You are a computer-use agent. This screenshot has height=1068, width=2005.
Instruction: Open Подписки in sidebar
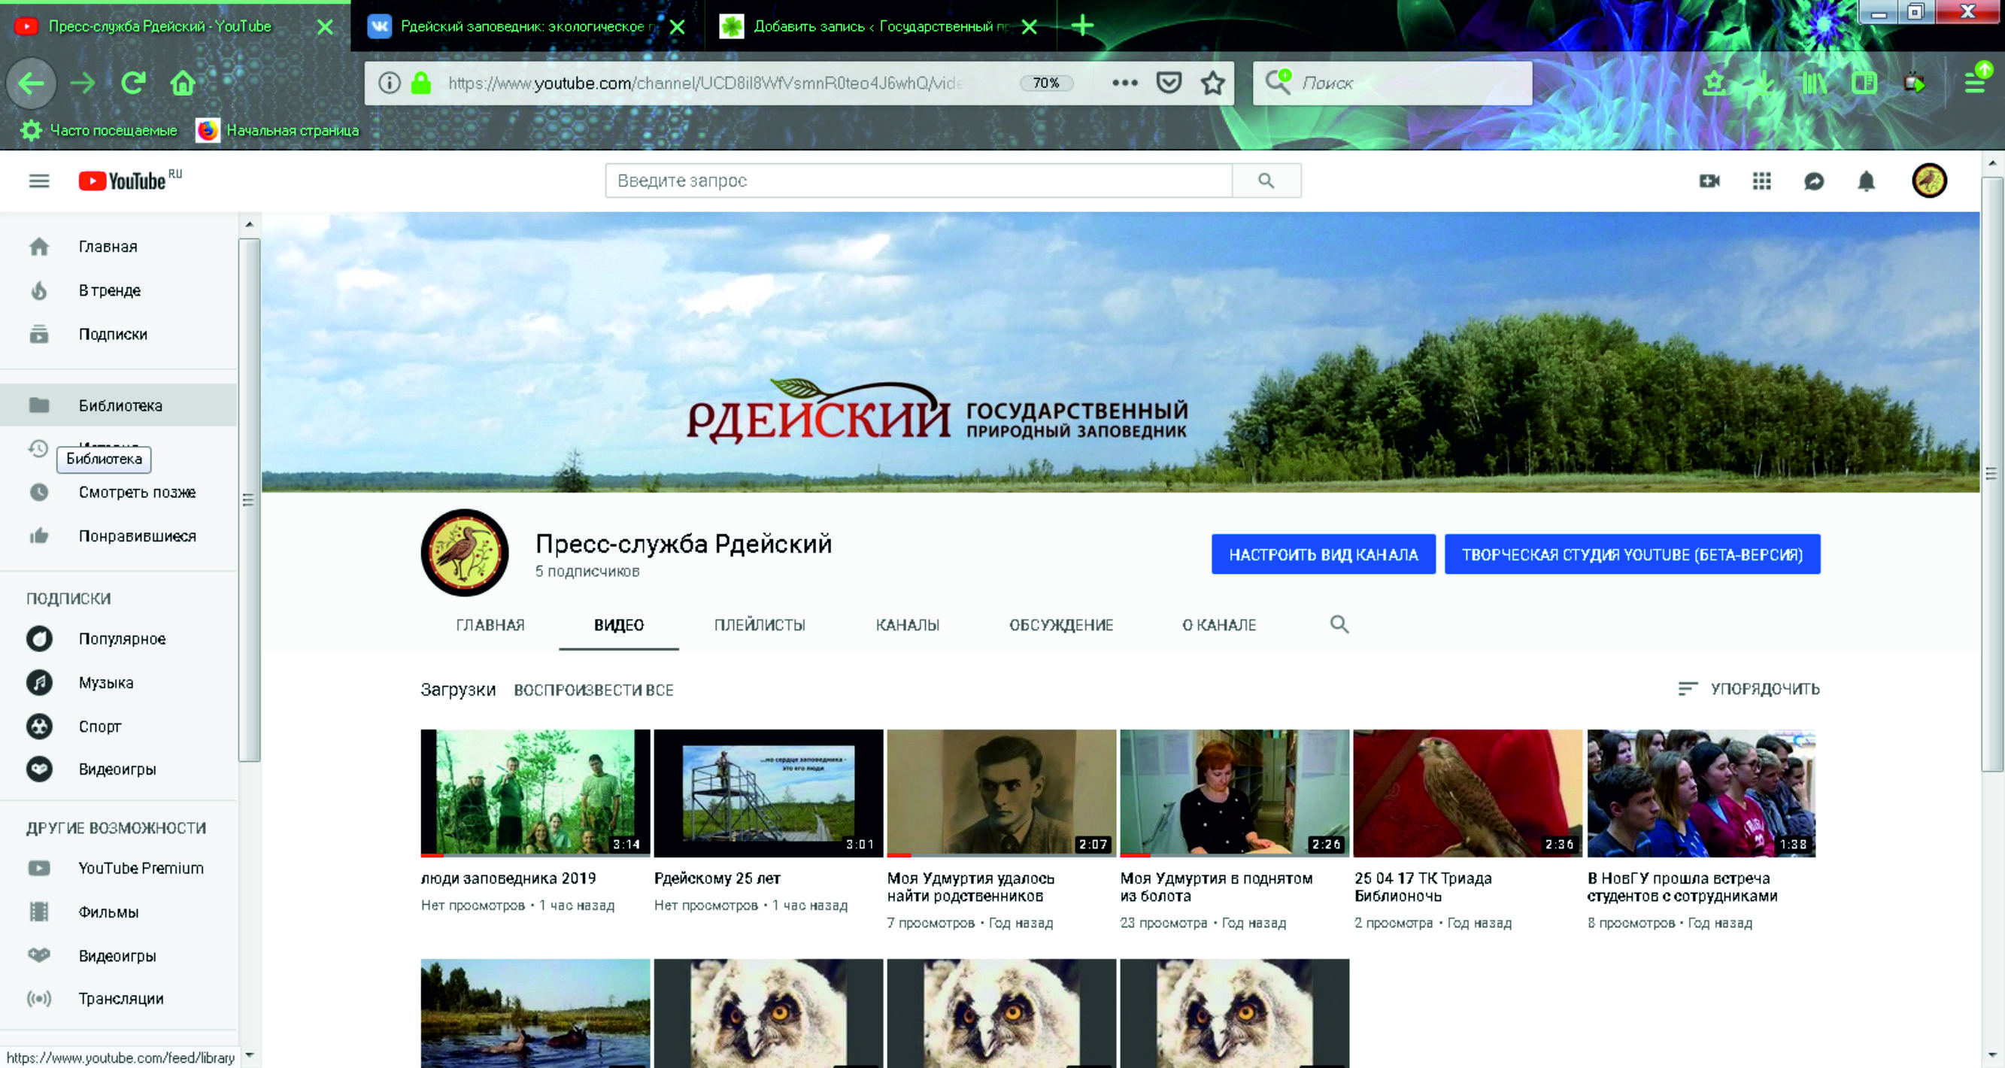pyautogui.click(x=118, y=334)
